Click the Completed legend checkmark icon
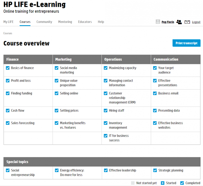The height and width of the screenshot is (186, 203). (182, 183)
